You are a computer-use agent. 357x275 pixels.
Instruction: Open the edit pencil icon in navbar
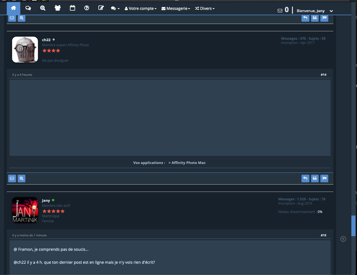coord(101,8)
